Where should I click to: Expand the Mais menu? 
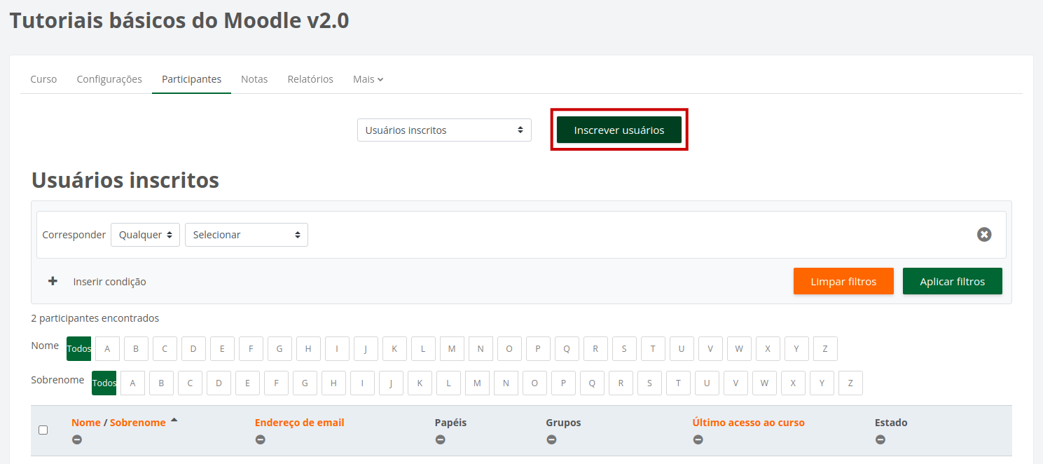pyautogui.click(x=368, y=79)
